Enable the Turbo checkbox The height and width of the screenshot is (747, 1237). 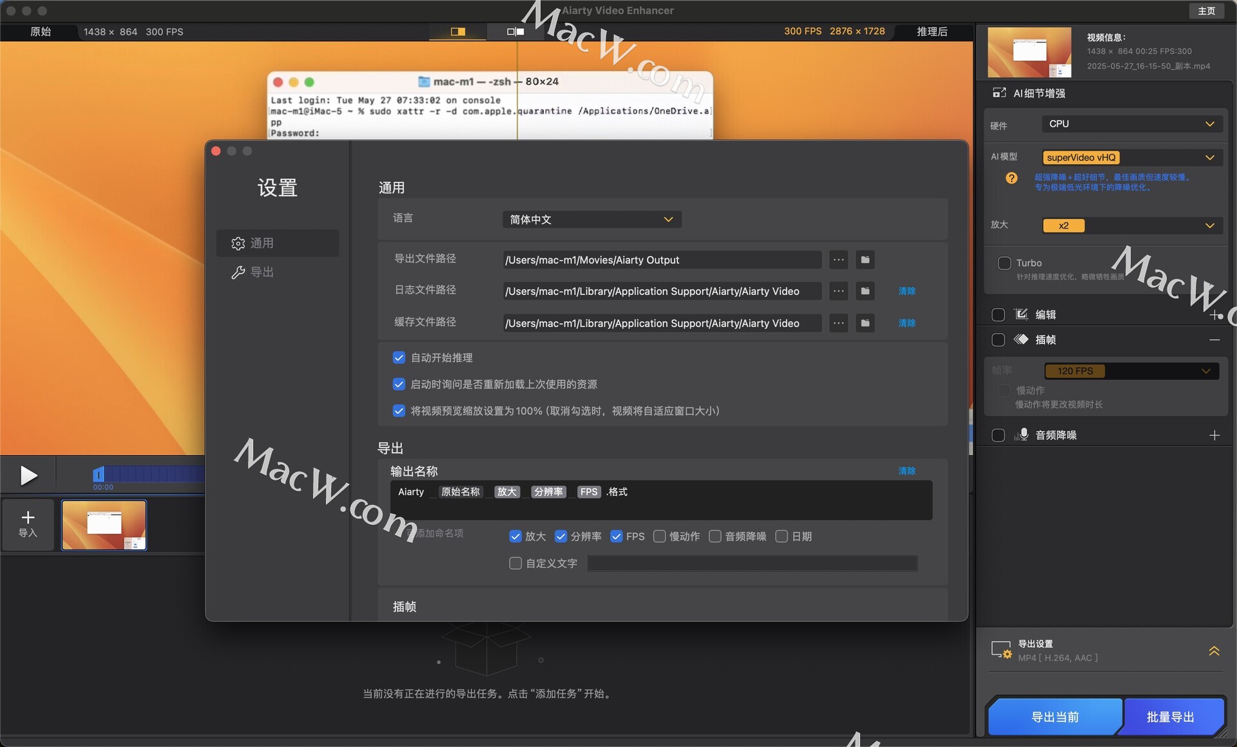1004,263
